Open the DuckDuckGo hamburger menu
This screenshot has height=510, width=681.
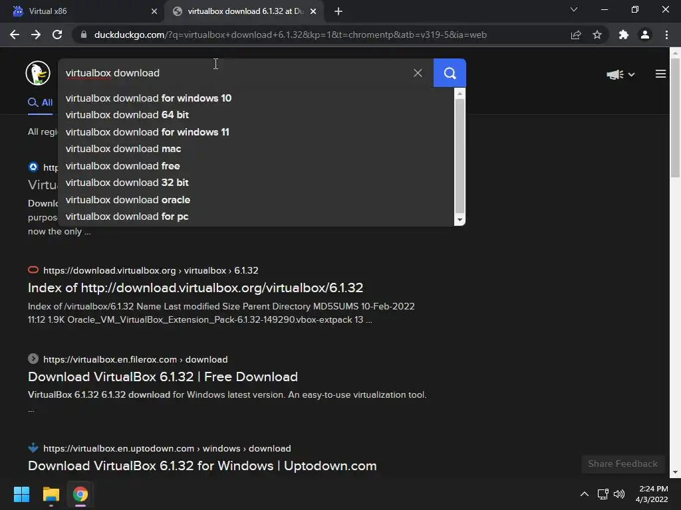660,74
